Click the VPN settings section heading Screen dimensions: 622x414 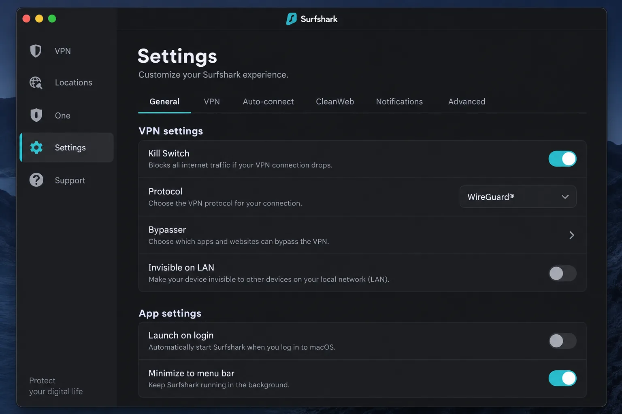(171, 131)
